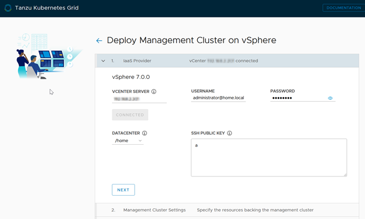Toggle password visibility eye icon
The height and width of the screenshot is (219, 365).
click(x=330, y=98)
